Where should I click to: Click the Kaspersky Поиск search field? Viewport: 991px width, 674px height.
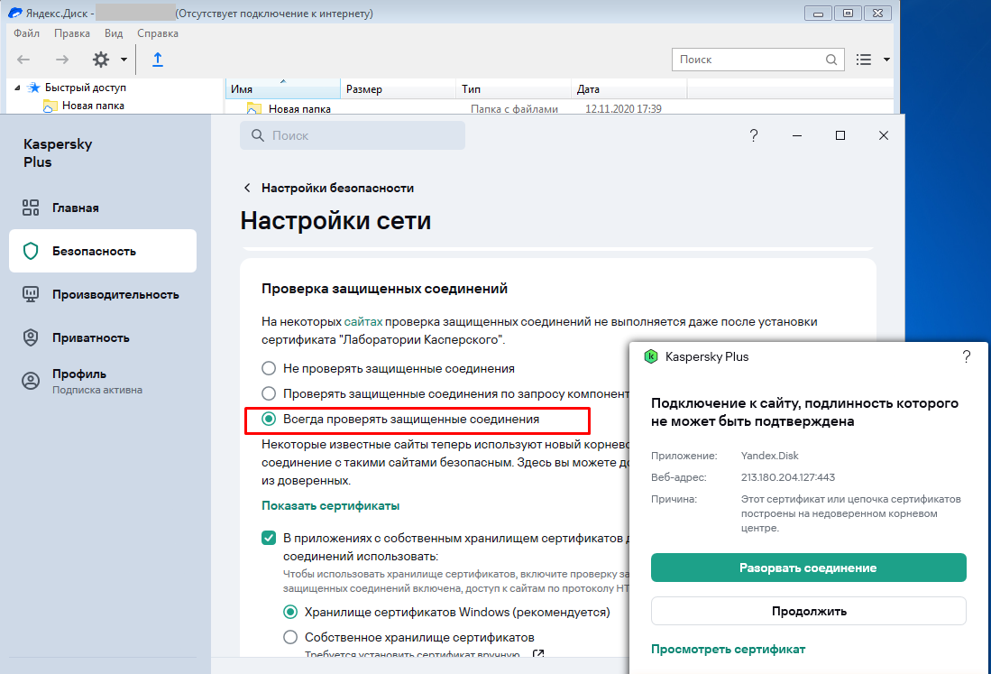352,135
